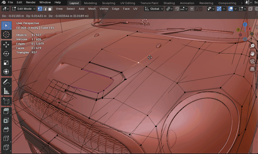
Task: Open the UV menu
Action: [135, 9]
